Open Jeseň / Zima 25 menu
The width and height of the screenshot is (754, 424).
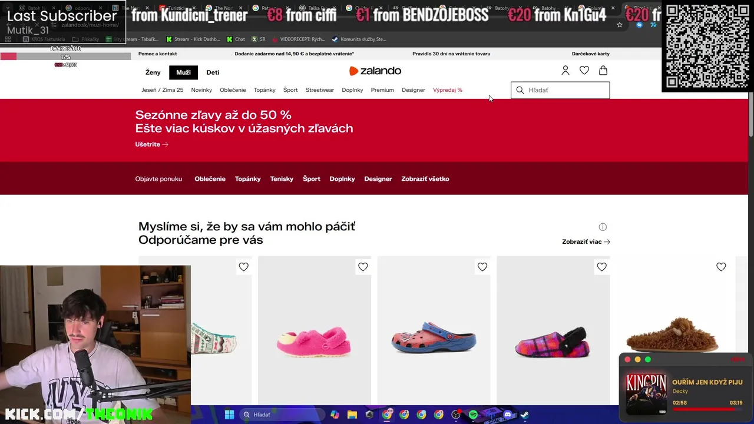tap(163, 90)
